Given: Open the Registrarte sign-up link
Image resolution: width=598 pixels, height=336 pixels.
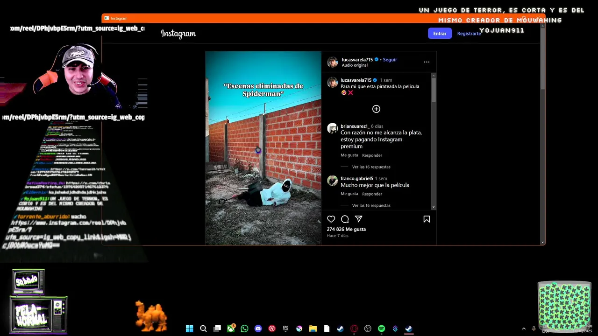Looking at the screenshot, I should tap(469, 34).
